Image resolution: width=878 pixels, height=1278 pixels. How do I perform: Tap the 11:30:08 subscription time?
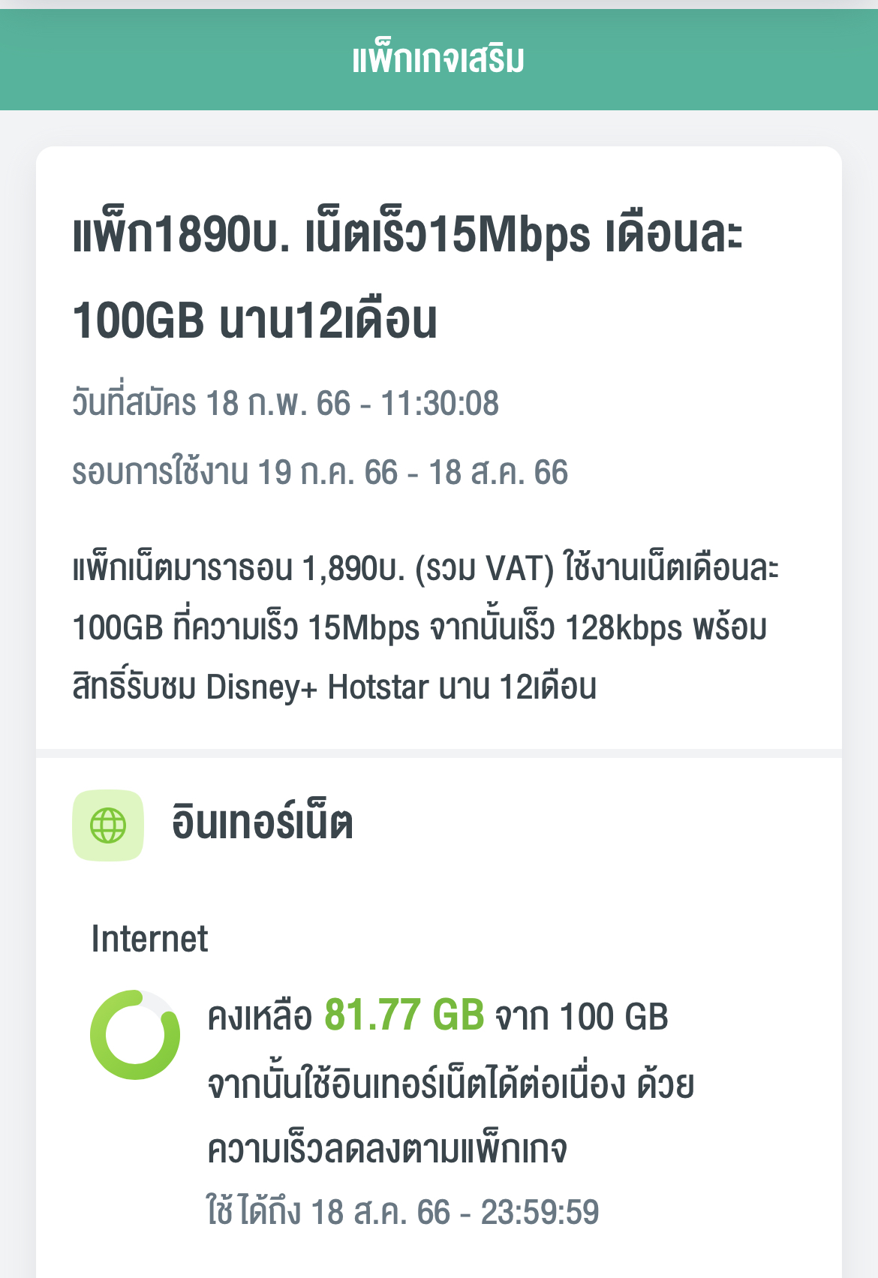[440, 404]
